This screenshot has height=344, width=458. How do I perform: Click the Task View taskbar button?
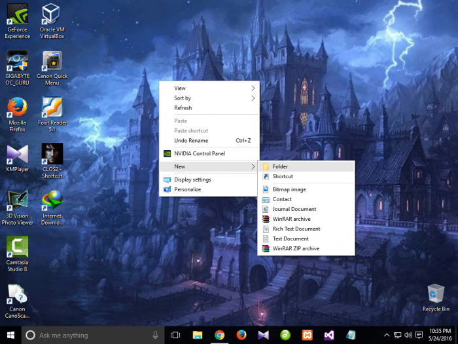click(175, 335)
